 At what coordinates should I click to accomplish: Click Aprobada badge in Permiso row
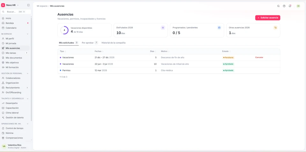click(x=228, y=70)
